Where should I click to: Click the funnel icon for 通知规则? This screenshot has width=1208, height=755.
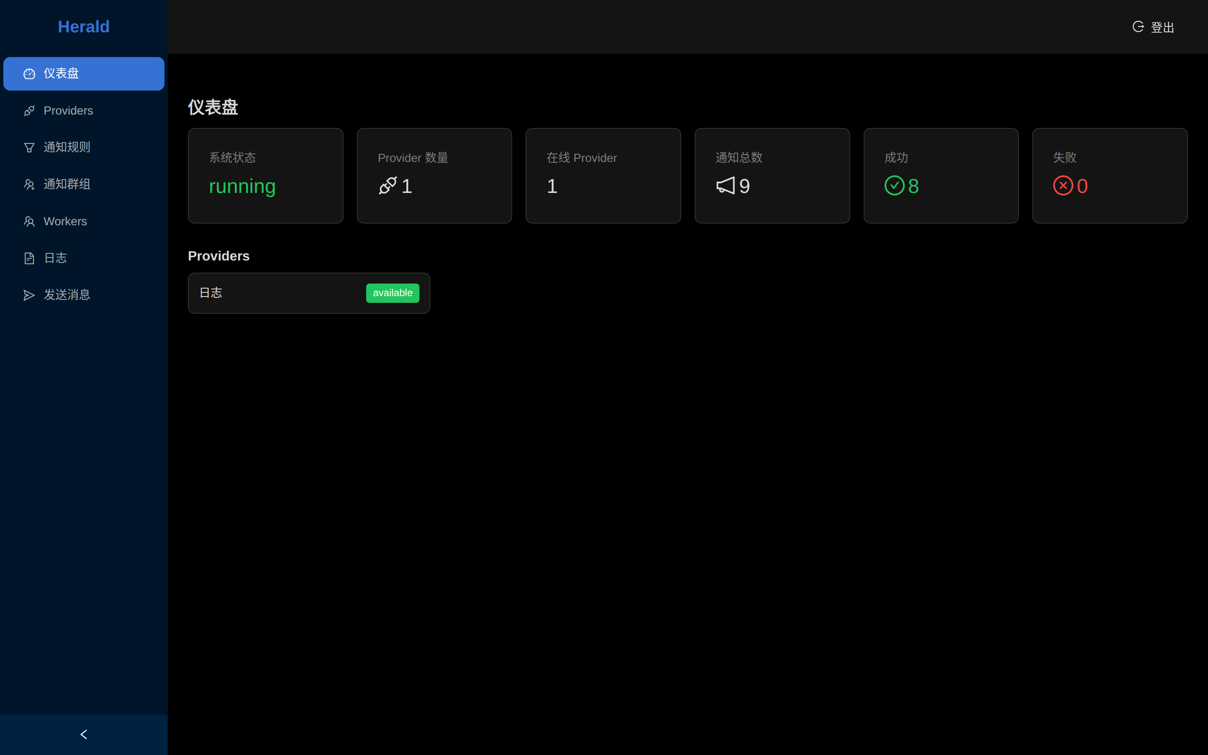click(x=29, y=148)
